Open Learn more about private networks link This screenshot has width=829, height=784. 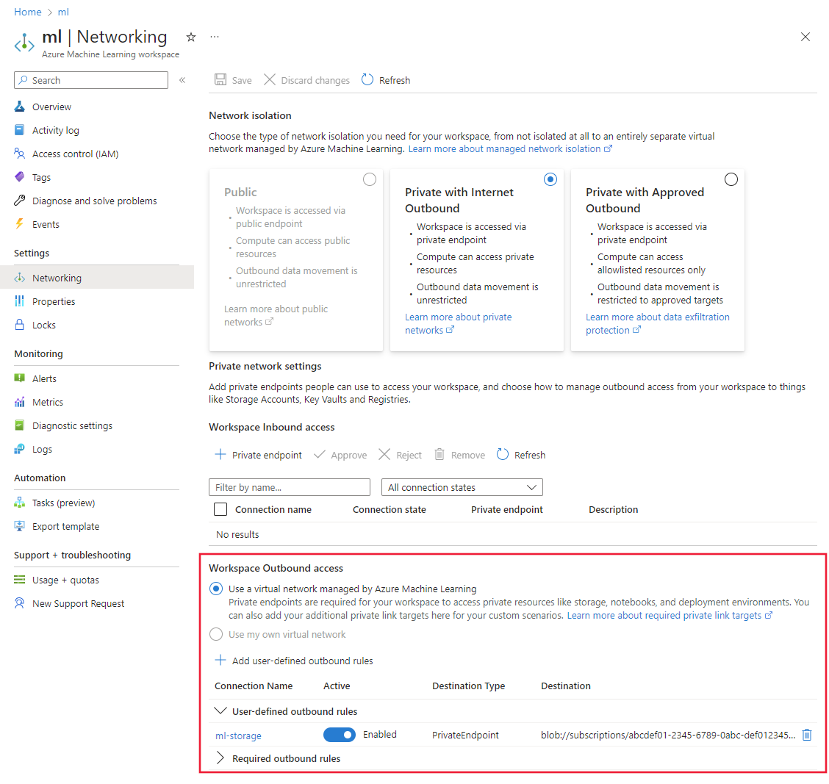pos(458,323)
